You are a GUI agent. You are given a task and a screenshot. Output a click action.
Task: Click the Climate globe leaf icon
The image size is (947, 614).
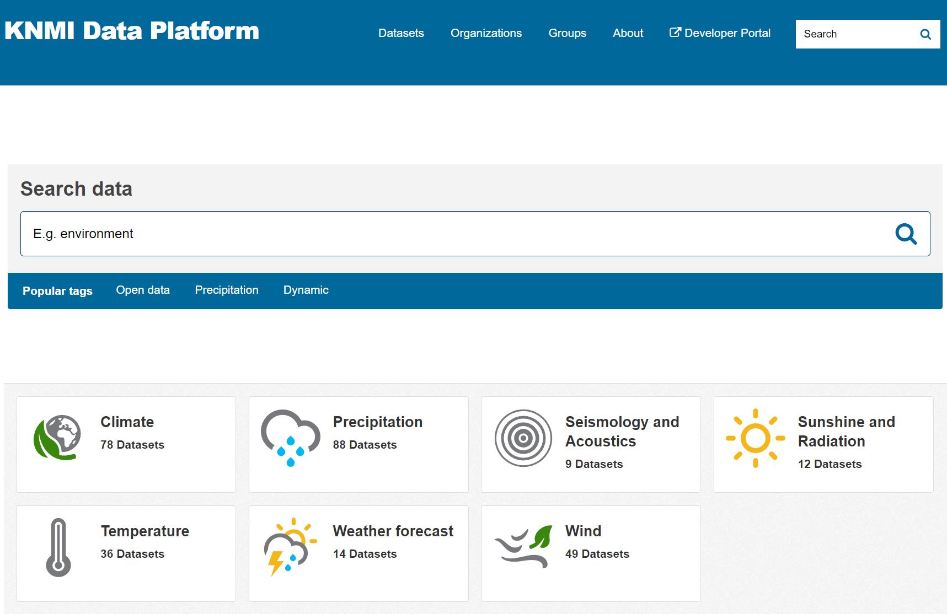57,438
